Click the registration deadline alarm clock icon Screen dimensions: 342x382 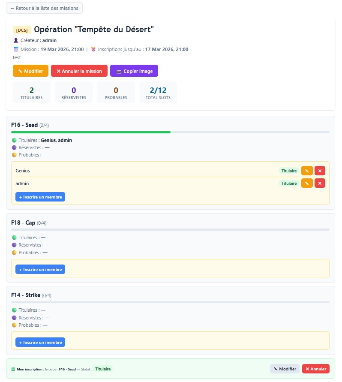(93, 49)
